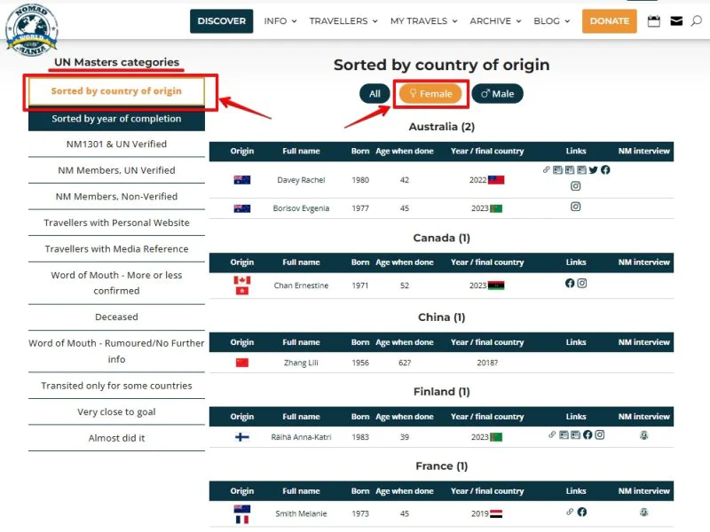Screen dimensions: 710x532
Task: Click the DONATE button
Action: (609, 20)
